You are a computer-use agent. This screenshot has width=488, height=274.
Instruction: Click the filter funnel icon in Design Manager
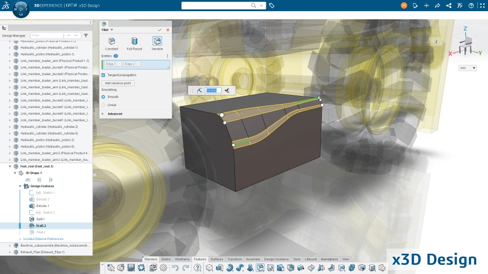(86, 36)
